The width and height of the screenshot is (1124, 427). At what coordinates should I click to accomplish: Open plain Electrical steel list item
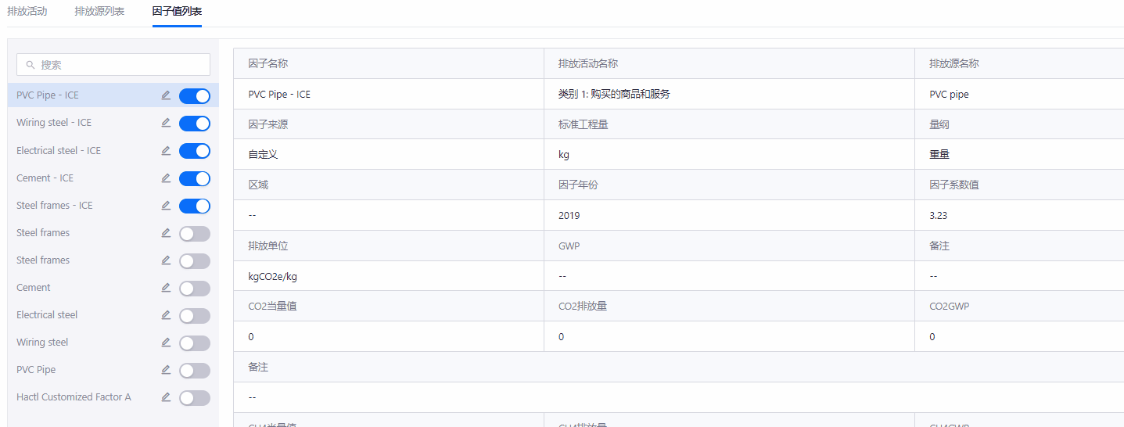click(x=47, y=314)
